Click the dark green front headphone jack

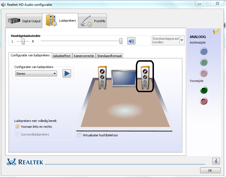(x=204, y=90)
